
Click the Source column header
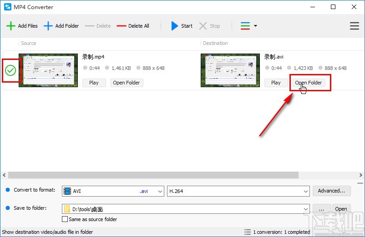click(29, 43)
